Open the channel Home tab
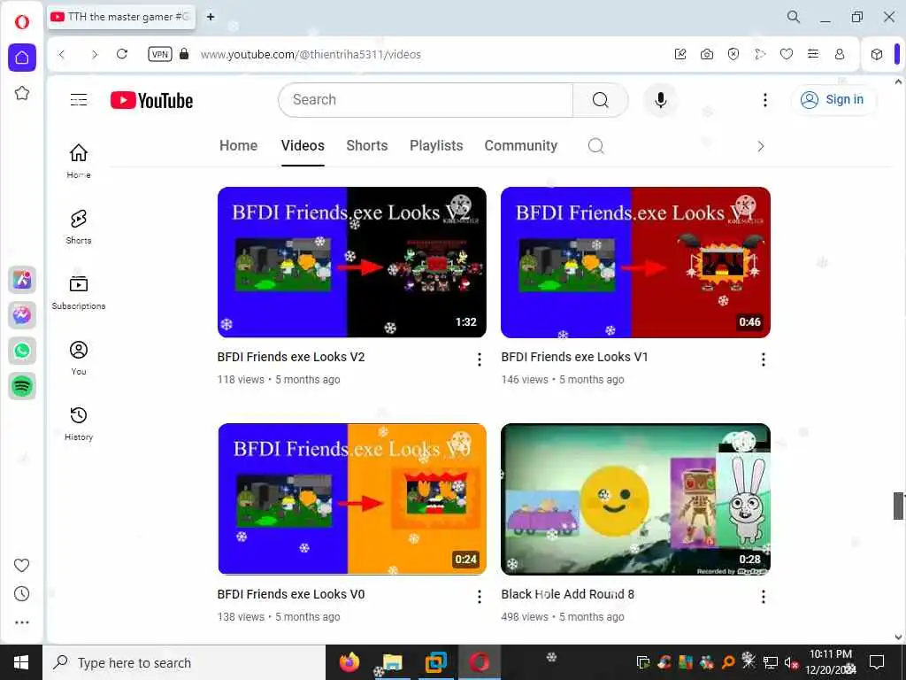This screenshot has height=680, width=906. tap(239, 146)
